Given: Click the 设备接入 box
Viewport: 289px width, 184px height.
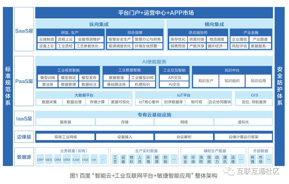Looking at the screenshot, I should (x=125, y=137).
